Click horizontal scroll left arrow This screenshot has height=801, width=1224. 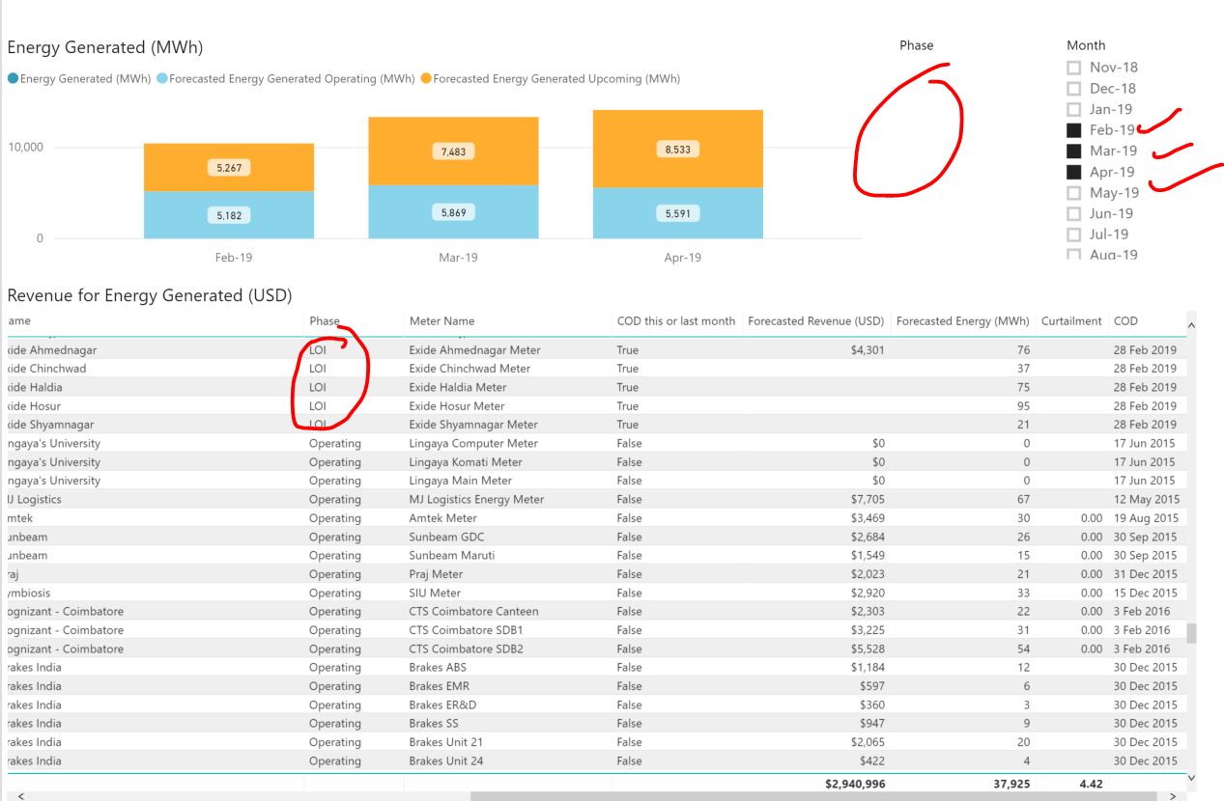pyautogui.click(x=21, y=797)
